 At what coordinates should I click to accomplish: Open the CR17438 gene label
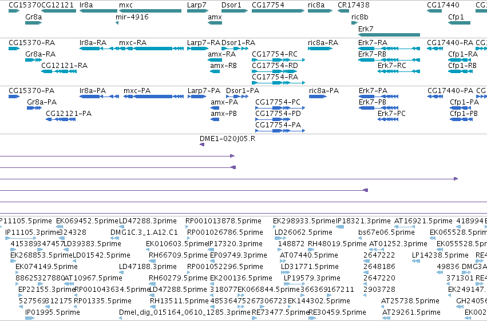[354, 5]
